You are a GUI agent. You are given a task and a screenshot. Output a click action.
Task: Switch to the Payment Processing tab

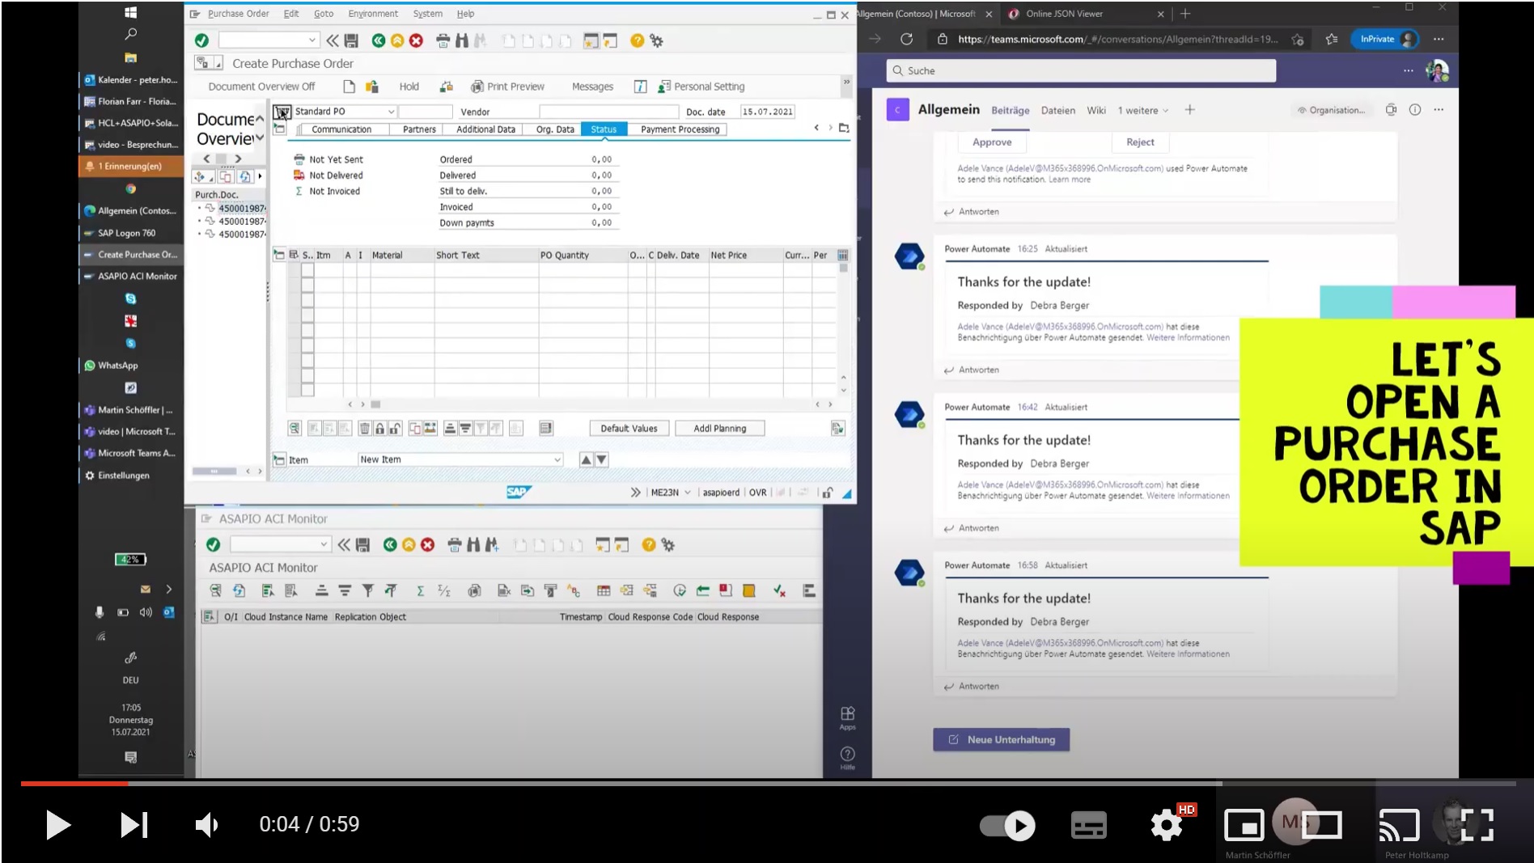point(679,129)
